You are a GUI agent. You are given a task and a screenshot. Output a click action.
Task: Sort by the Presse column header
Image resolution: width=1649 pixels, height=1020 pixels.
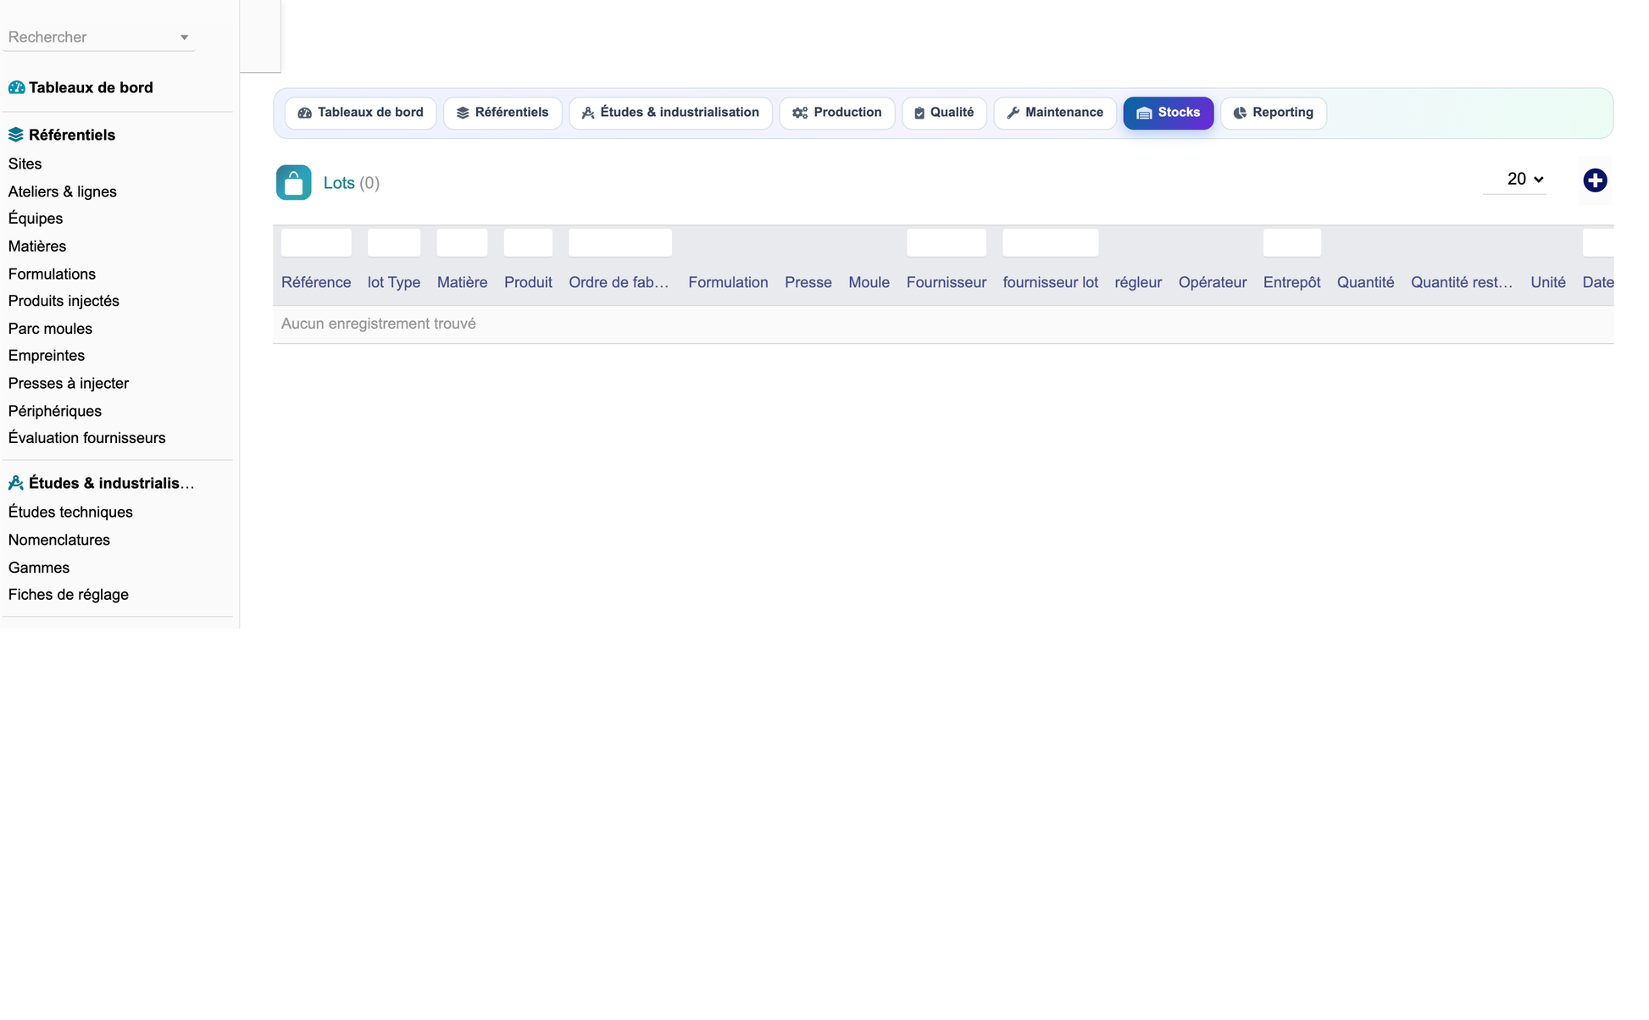[808, 282]
